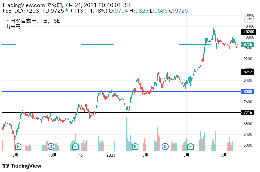Select the 8712 horizontal line price label
The height and width of the screenshot is (172, 260).
(247, 72)
